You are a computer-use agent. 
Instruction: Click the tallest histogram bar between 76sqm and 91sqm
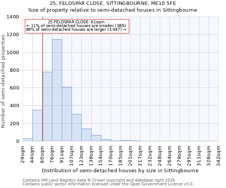pos(57,90)
